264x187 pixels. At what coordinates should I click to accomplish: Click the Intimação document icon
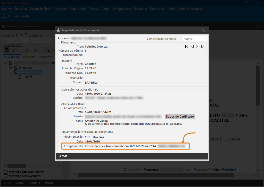(15, 67)
